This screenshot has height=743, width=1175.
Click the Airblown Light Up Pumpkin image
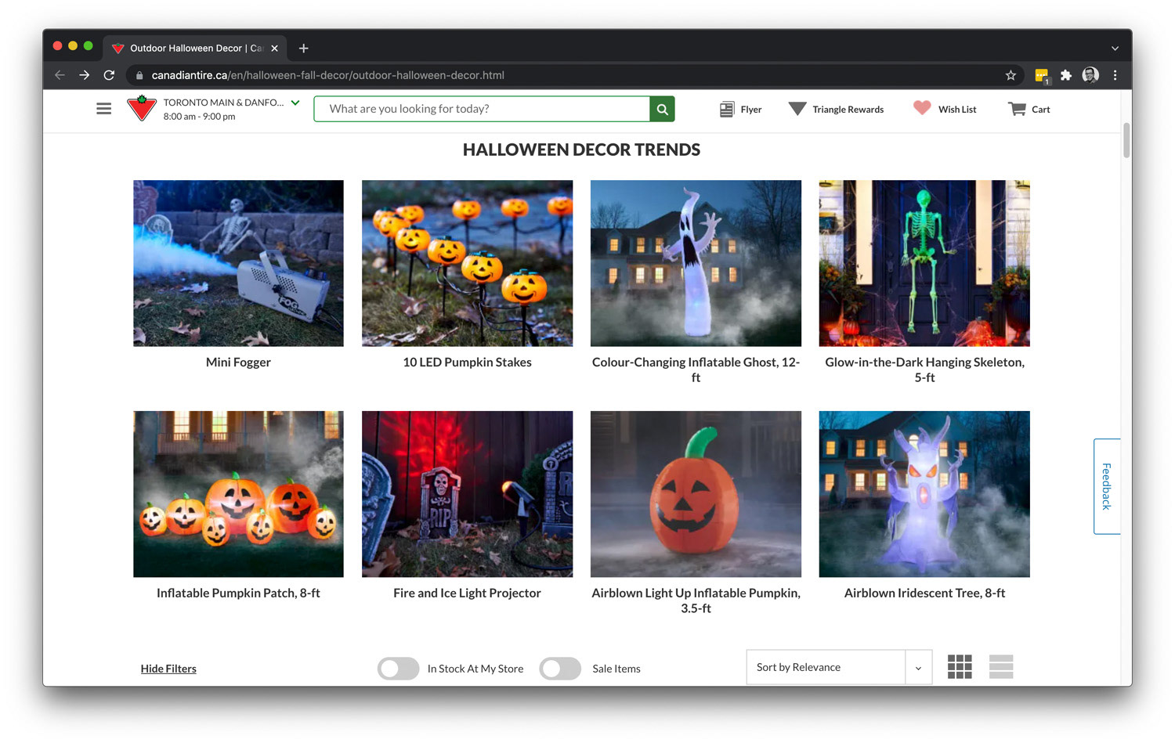pos(696,494)
